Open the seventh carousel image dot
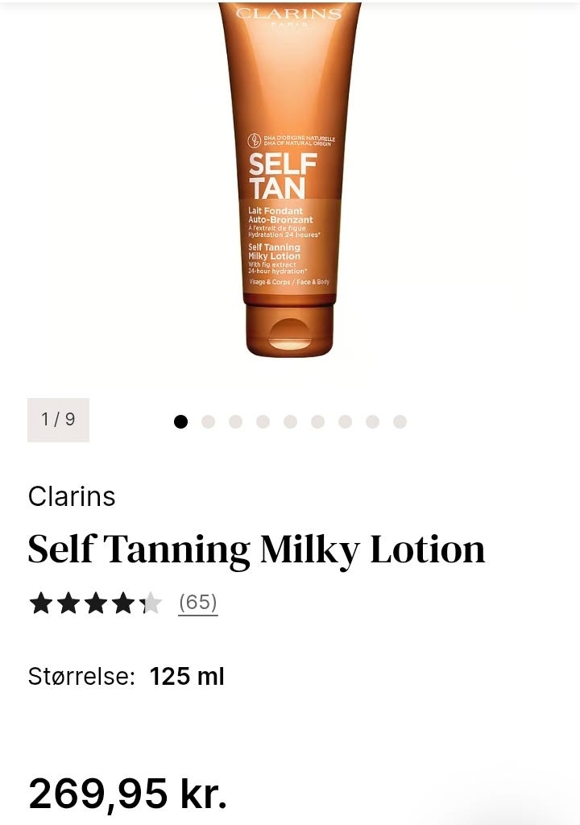The width and height of the screenshot is (580, 825). pyautogui.click(x=345, y=421)
